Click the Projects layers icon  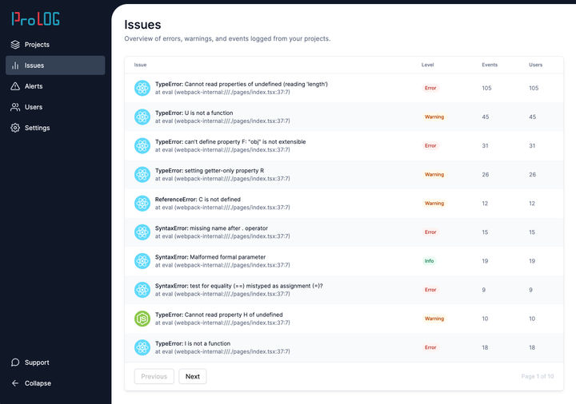coord(15,45)
